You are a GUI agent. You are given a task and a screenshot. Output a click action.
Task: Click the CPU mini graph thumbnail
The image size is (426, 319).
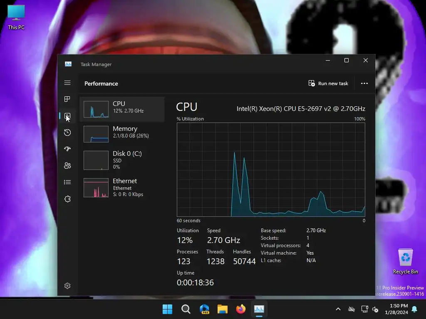[x=96, y=109]
